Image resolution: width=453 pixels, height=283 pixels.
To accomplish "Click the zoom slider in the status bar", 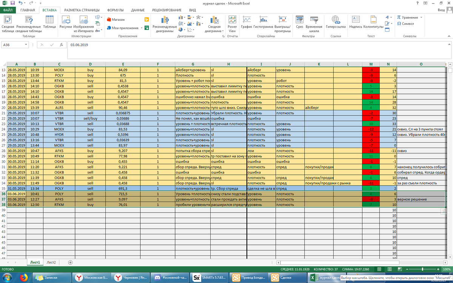I will coord(422,269).
